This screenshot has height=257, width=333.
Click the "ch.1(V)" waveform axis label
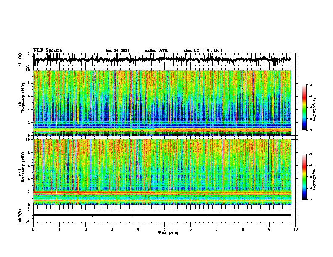[20, 60]
